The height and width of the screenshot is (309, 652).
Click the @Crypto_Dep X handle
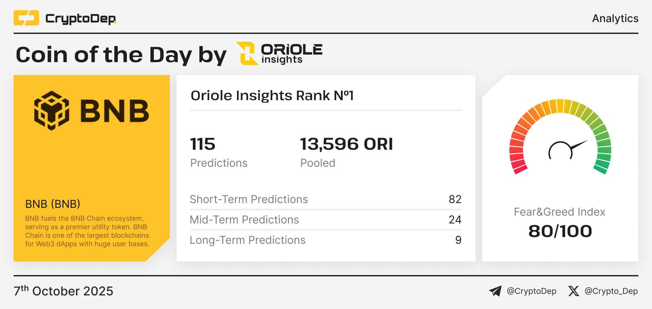pos(611,291)
